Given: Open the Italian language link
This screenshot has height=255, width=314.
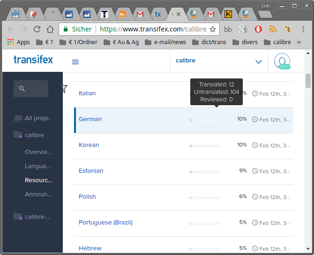Looking at the screenshot, I should click(x=87, y=93).
